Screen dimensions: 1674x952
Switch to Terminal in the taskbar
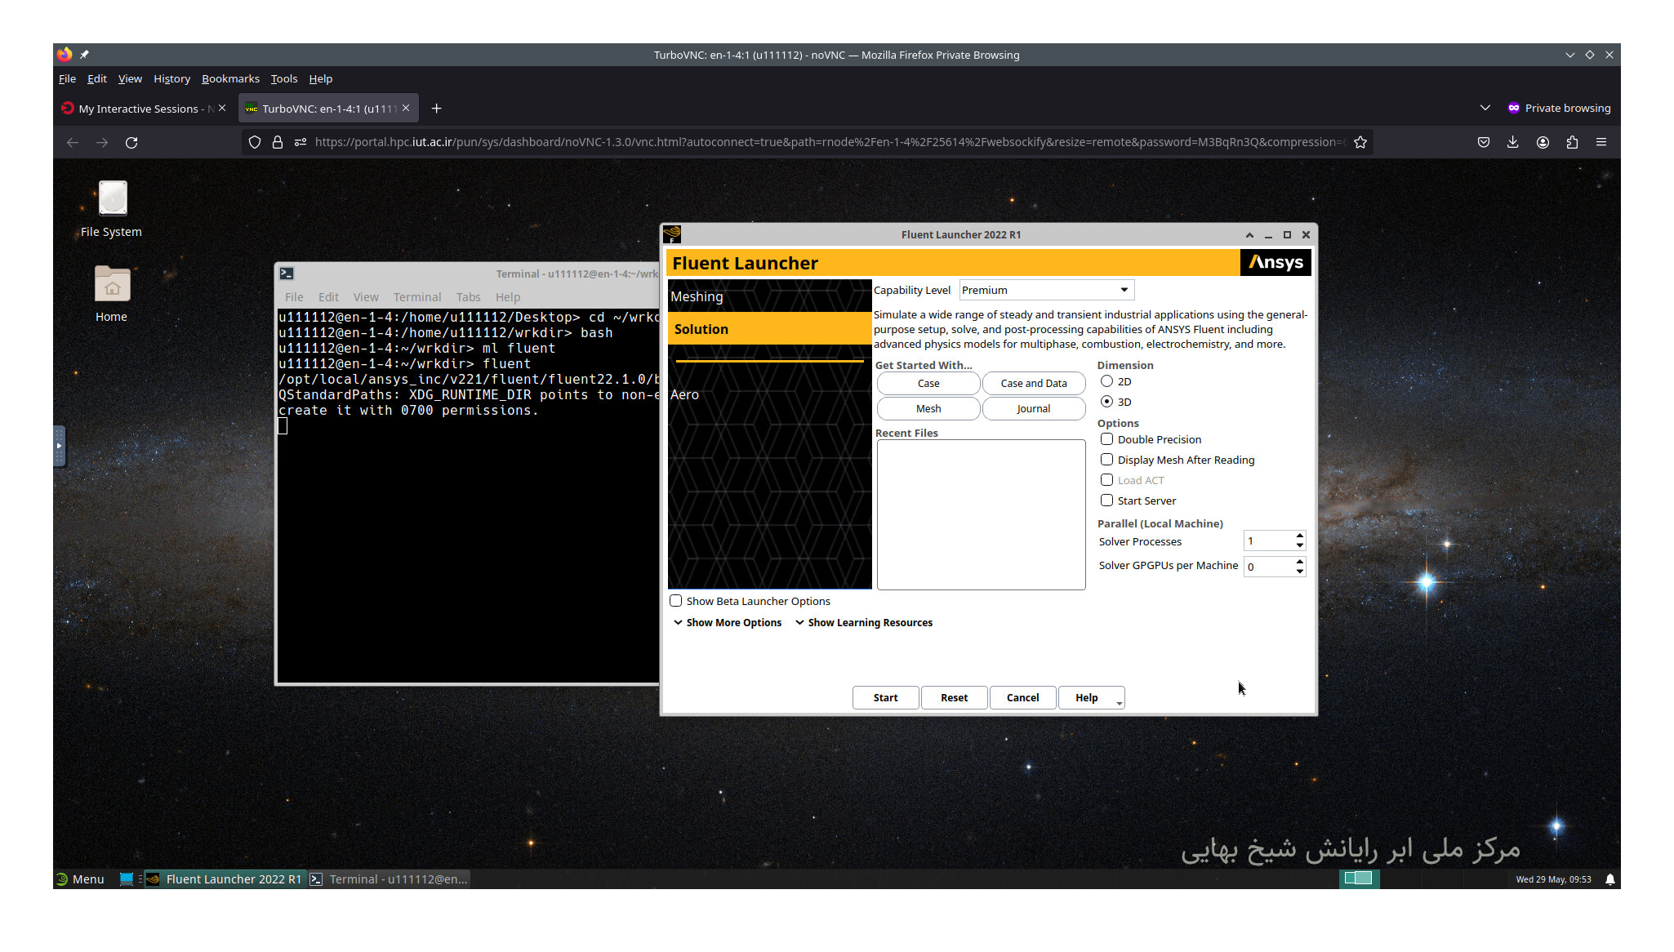click(x=390, y=879)
